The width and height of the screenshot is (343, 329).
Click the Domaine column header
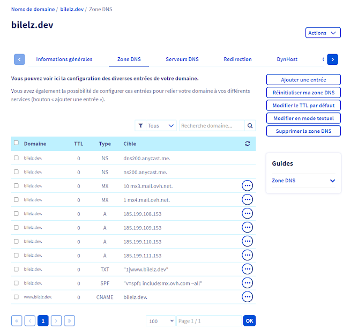tap(35, 144)
